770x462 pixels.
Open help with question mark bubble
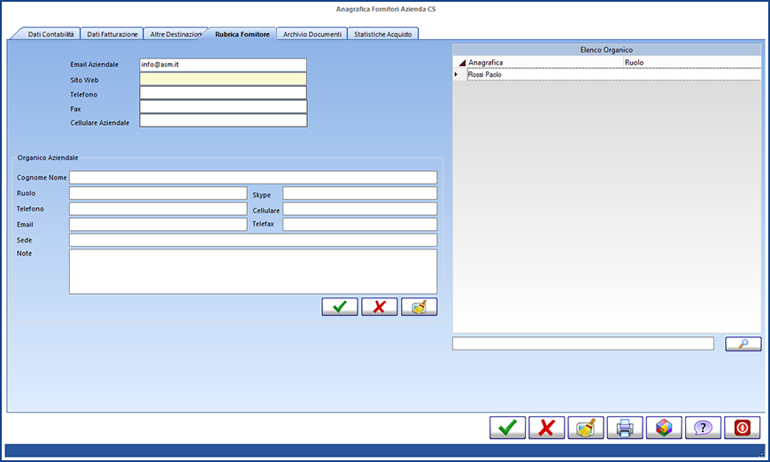coord(704,427)
